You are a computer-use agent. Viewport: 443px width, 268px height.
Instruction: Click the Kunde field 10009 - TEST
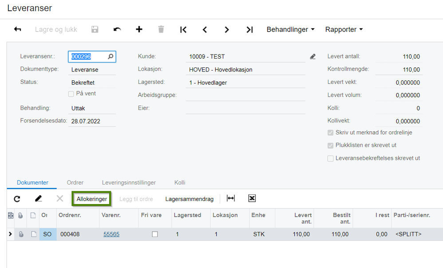click(x=245, y=56)
